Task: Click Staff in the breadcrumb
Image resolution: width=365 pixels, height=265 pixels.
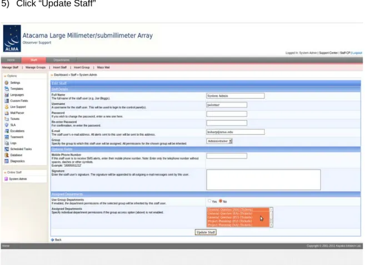Action: (x=73, y=75)
